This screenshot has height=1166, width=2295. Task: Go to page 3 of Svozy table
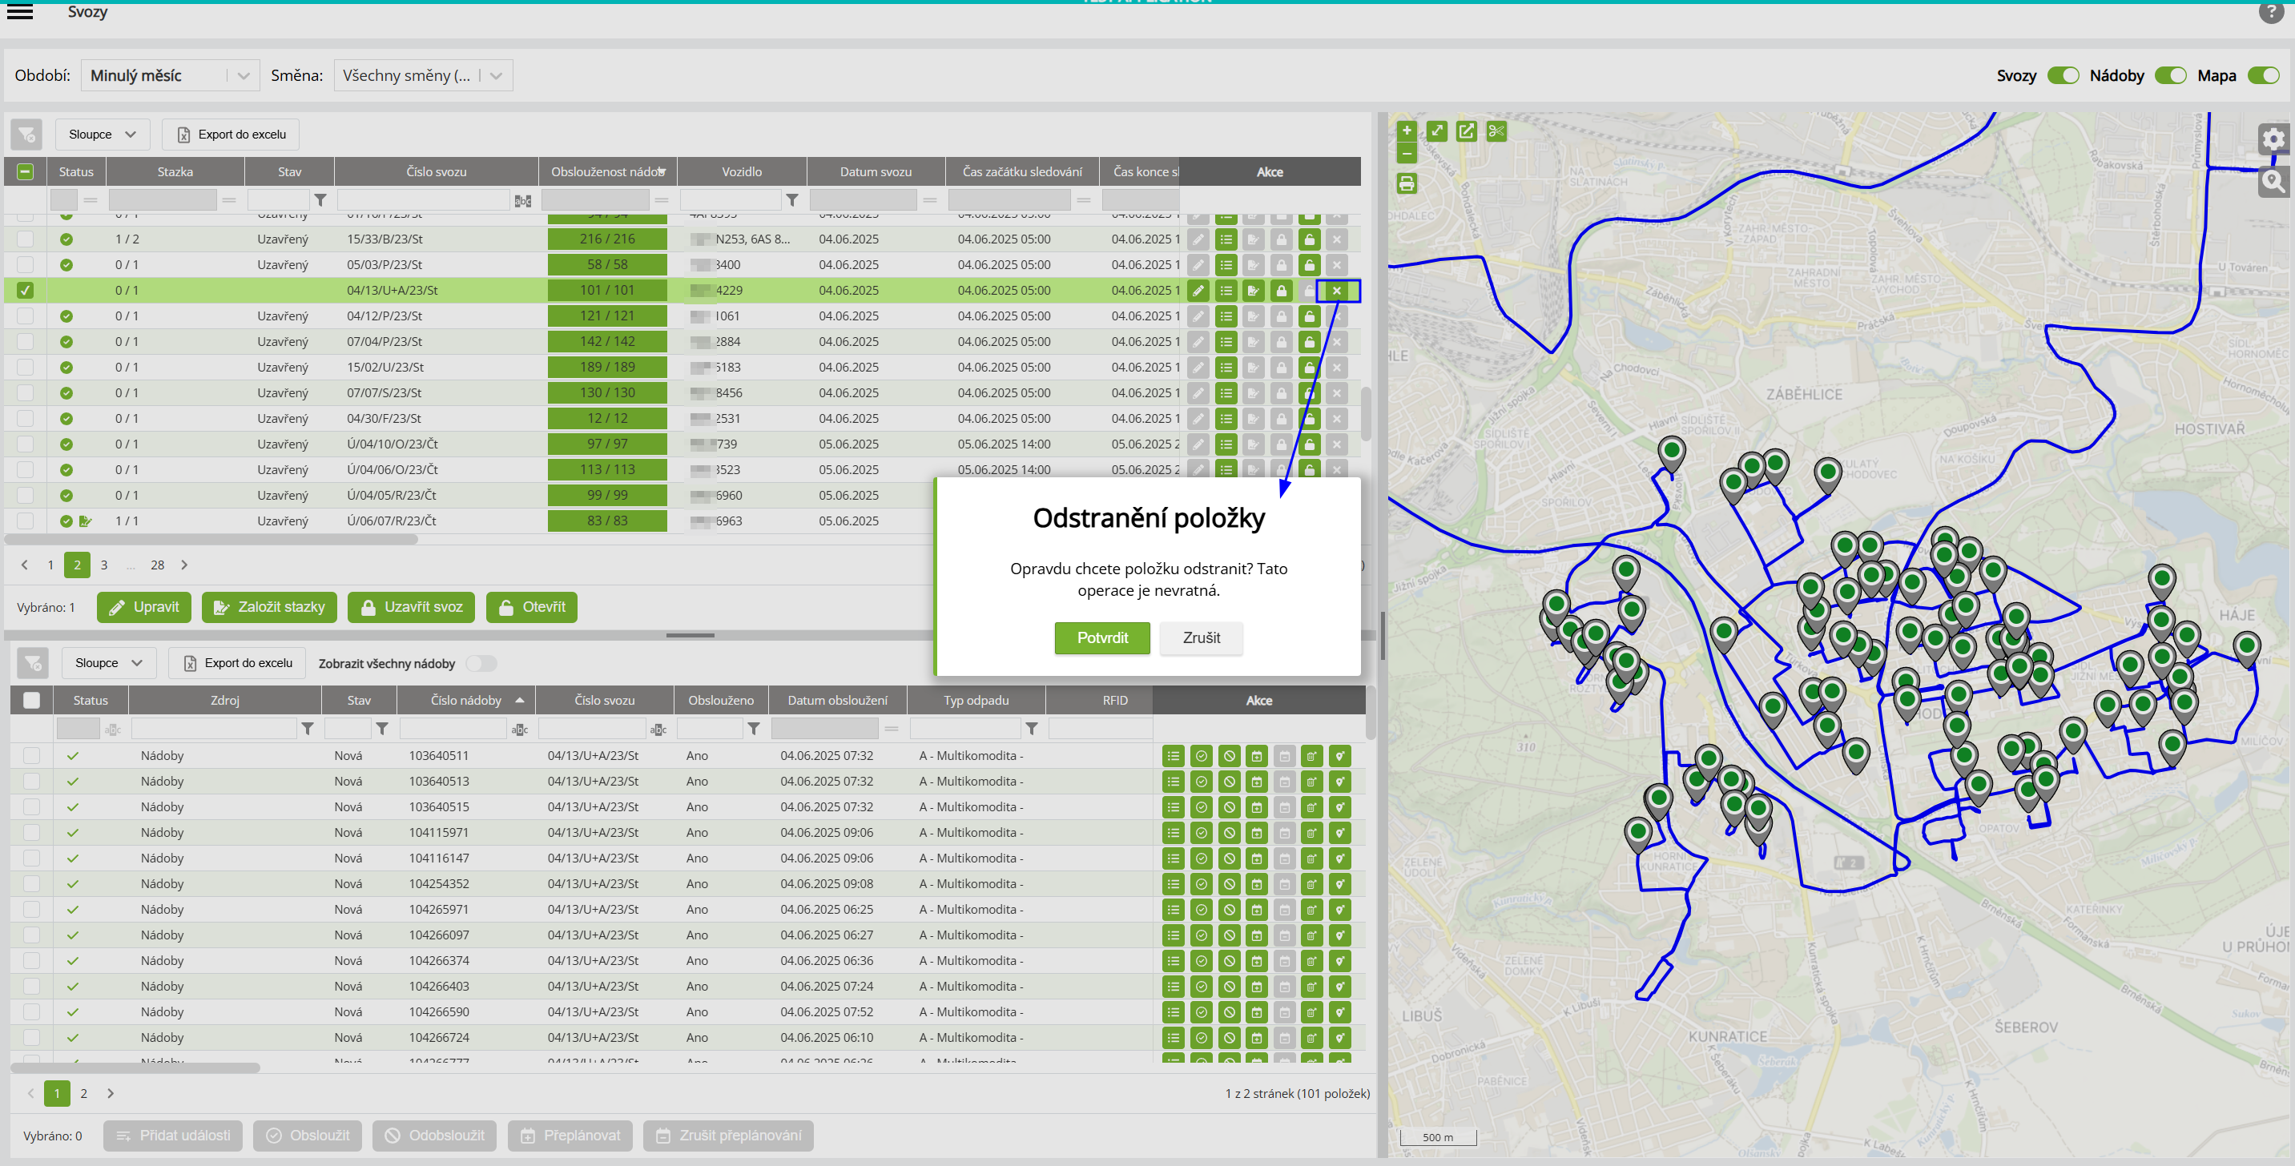[x=104, y=565]
